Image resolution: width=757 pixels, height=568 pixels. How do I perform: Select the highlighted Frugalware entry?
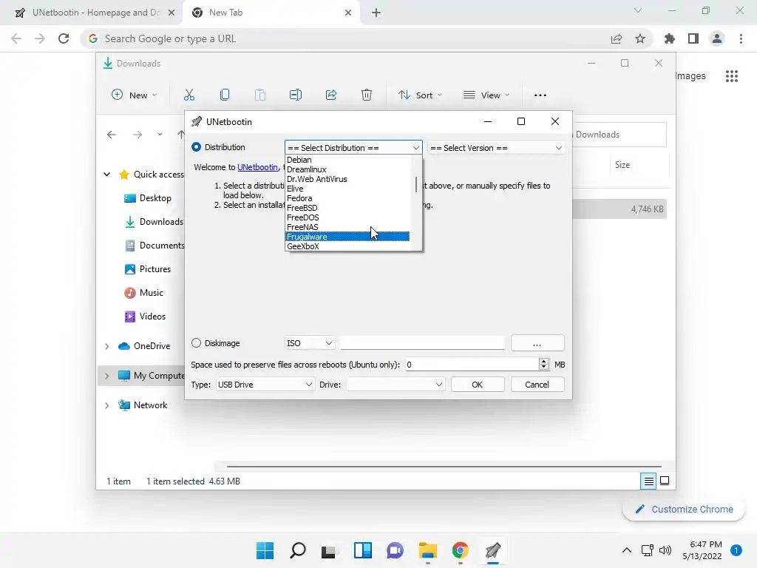tap(347, 237)
